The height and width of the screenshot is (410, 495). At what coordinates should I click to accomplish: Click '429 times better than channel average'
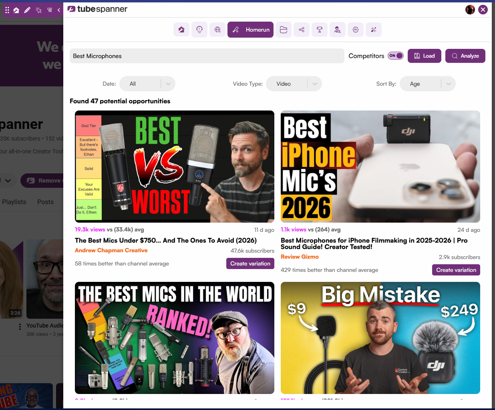pyautogui.click(x=329, y=270)
